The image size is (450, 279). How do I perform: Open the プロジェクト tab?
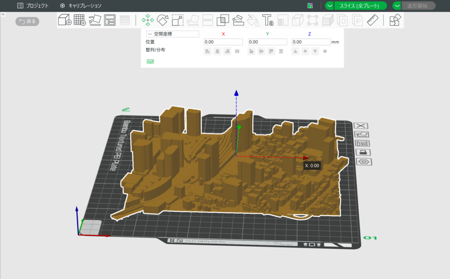(33, 6)
